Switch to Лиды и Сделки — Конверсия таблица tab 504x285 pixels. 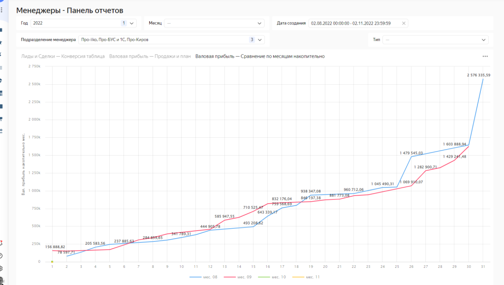coord(63,56)
